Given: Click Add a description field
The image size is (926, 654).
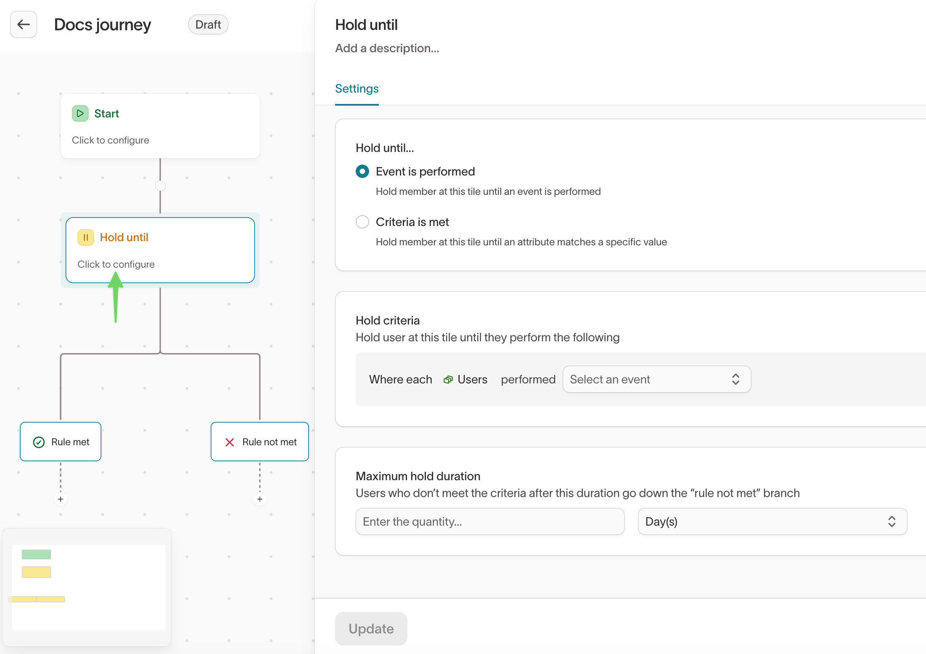Looking at the screenshot, I should point(387,48).
